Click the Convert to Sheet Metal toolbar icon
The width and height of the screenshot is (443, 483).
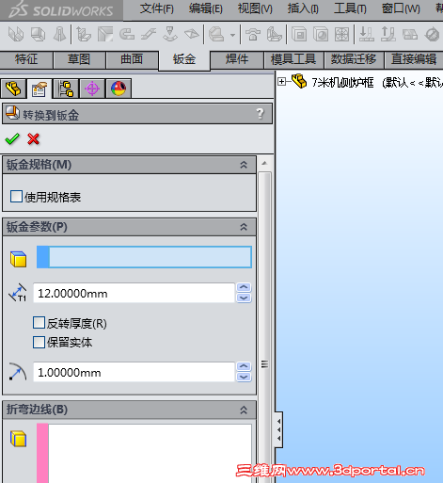pos(38,34)
